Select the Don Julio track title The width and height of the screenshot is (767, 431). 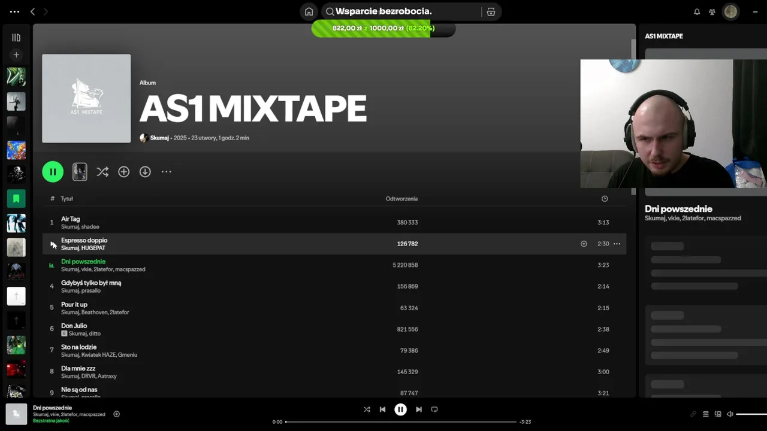click(x=74, y=326)
